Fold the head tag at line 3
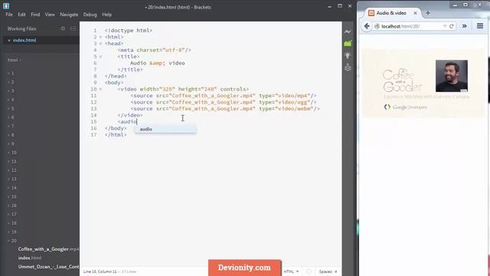Image resolution: width=490 pixels, height=276 pixels. pos(100,44)
